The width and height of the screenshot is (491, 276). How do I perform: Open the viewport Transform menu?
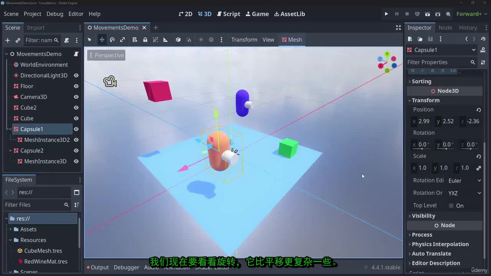tap(244, 39)
